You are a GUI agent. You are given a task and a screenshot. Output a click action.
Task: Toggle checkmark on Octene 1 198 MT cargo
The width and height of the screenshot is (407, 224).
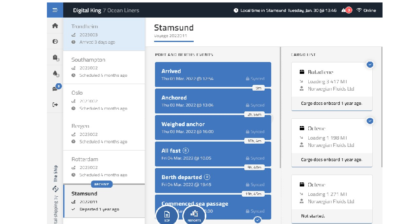coord(370,121)
